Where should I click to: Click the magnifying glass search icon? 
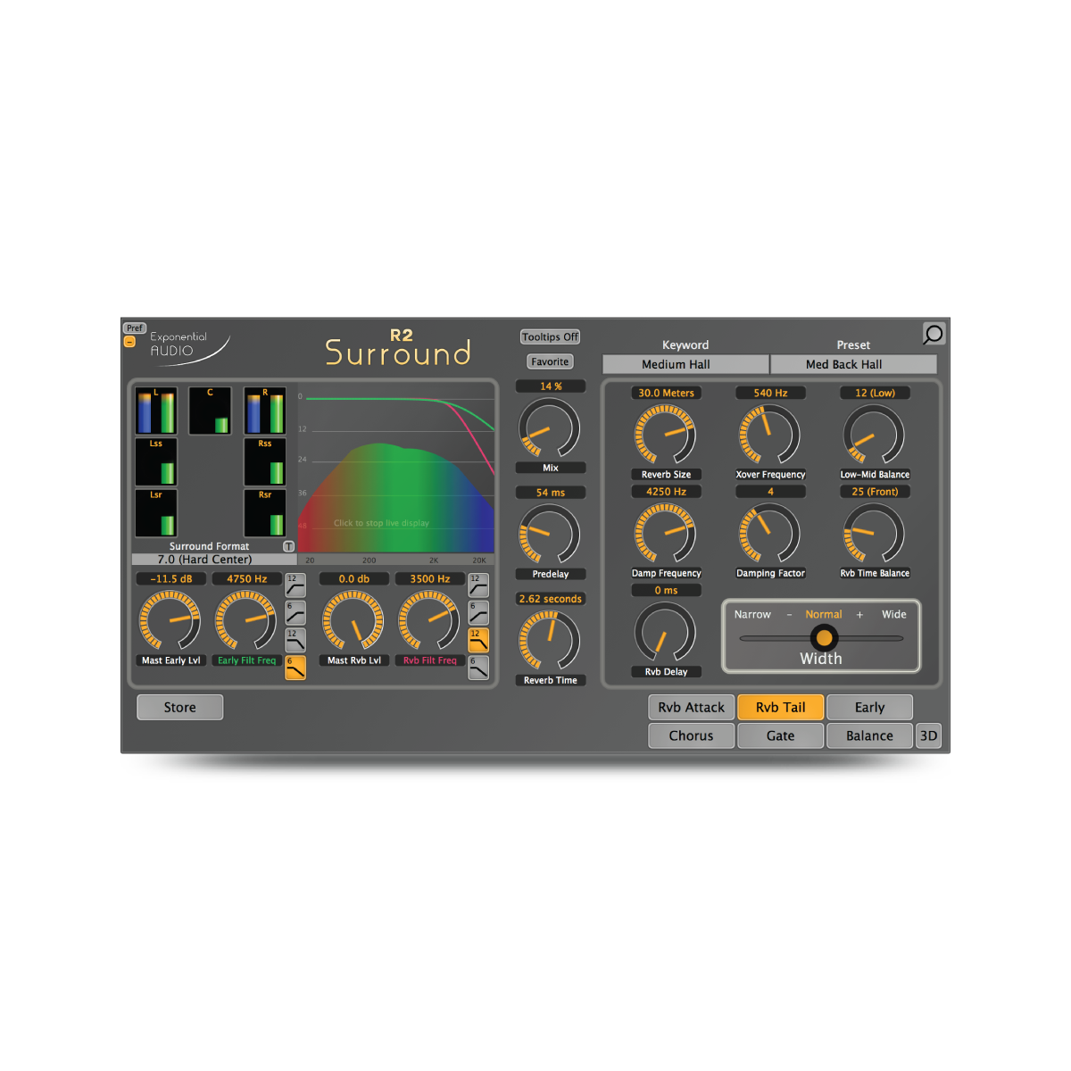pyautogui.click(x=933, y=334)
